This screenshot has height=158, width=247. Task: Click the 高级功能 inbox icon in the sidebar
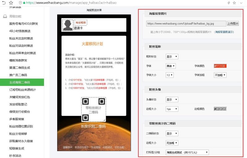[x=5, y=16]
